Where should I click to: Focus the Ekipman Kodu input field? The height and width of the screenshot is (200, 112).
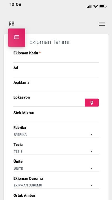tap(56, 59)
